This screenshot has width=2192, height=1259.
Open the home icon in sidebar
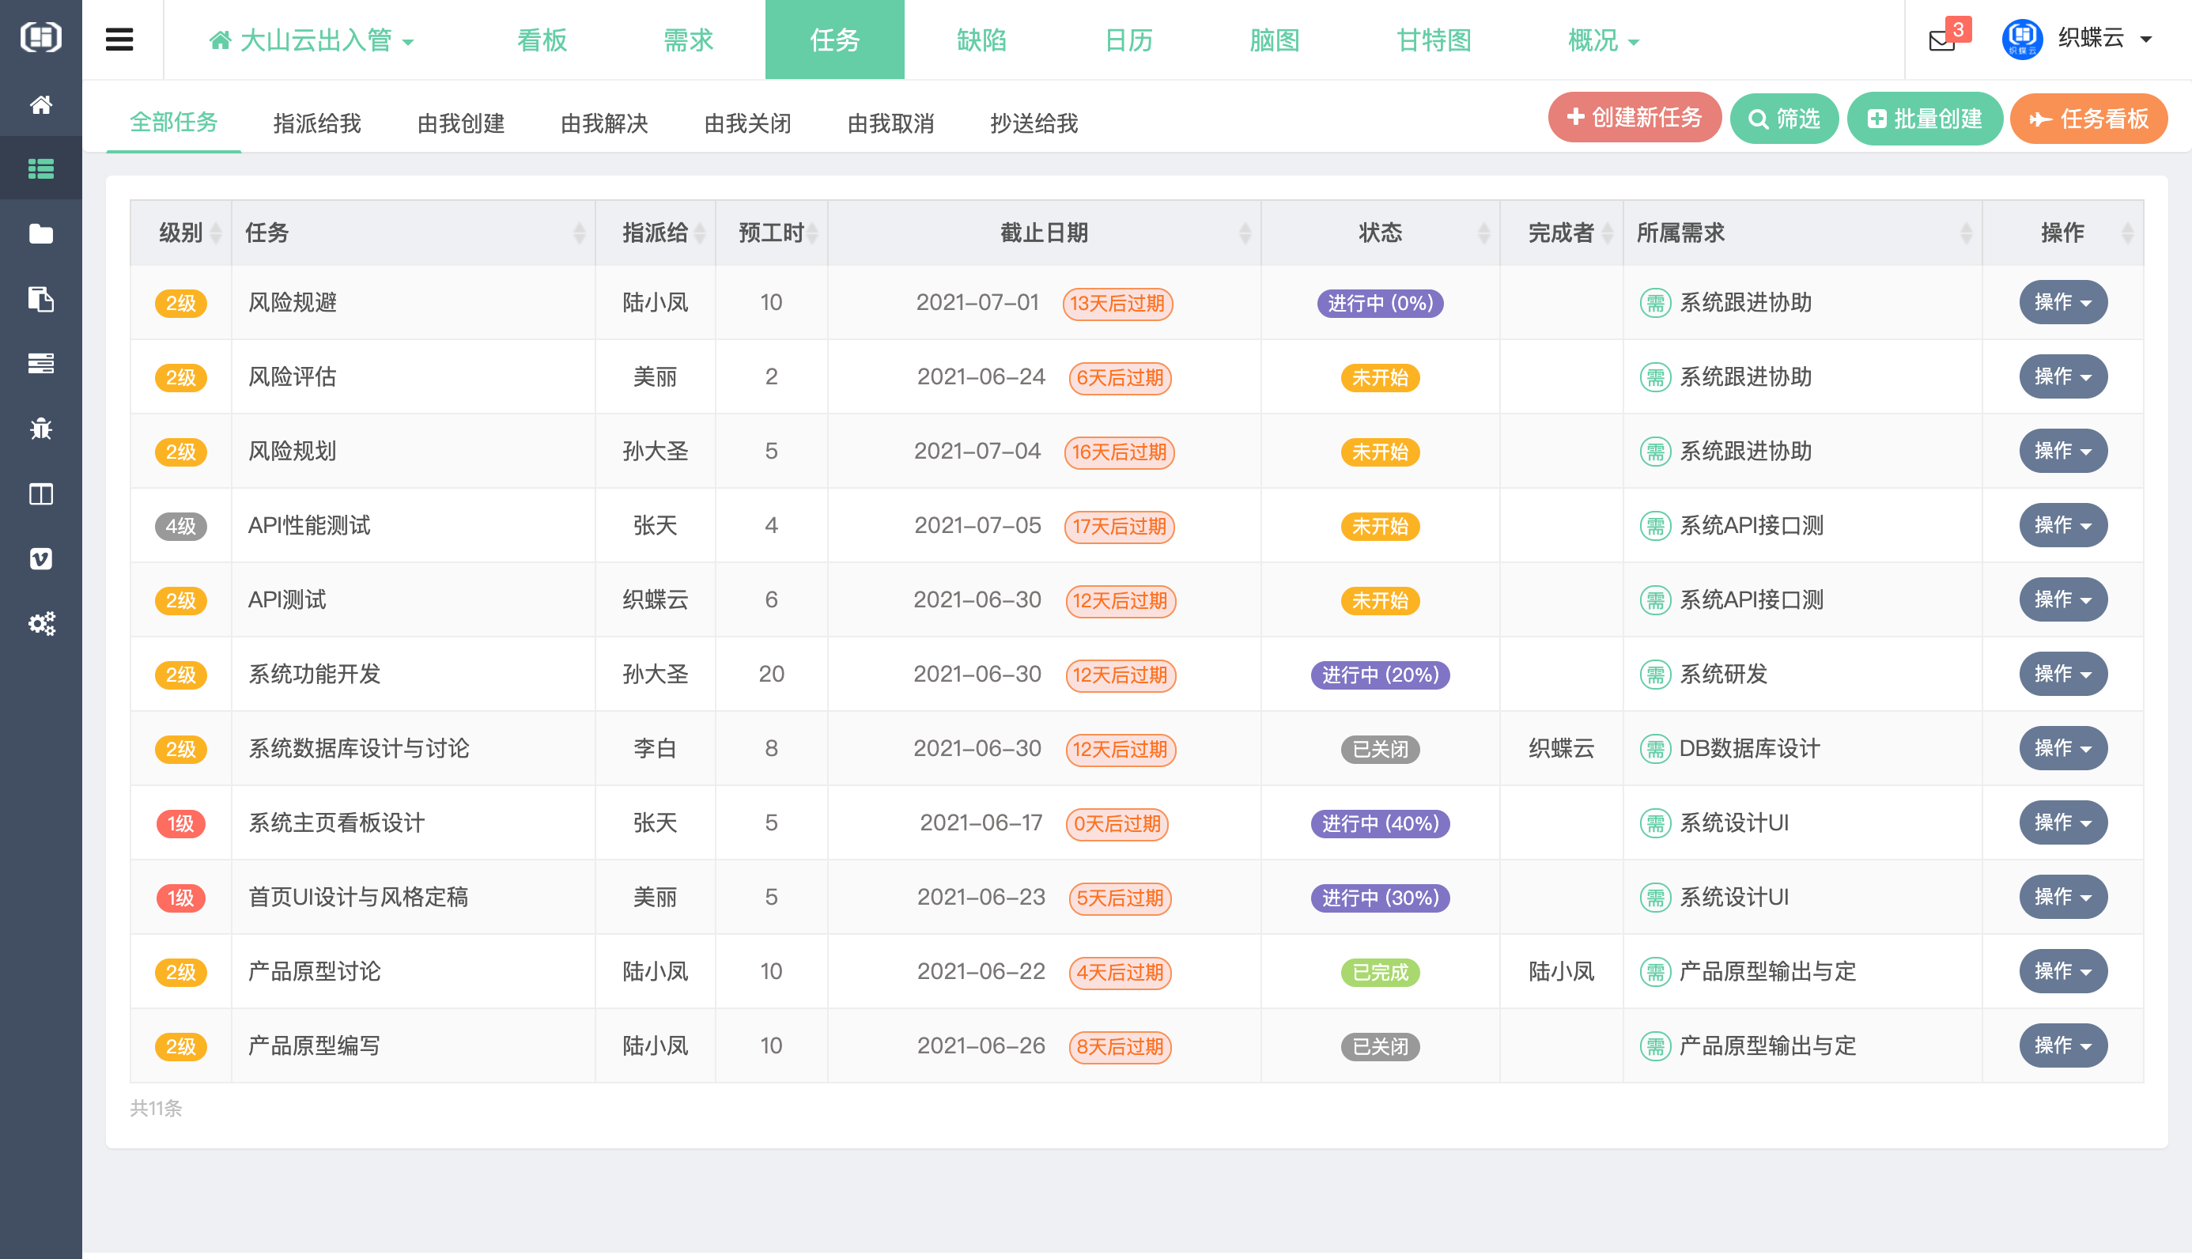tap(40, 104)
